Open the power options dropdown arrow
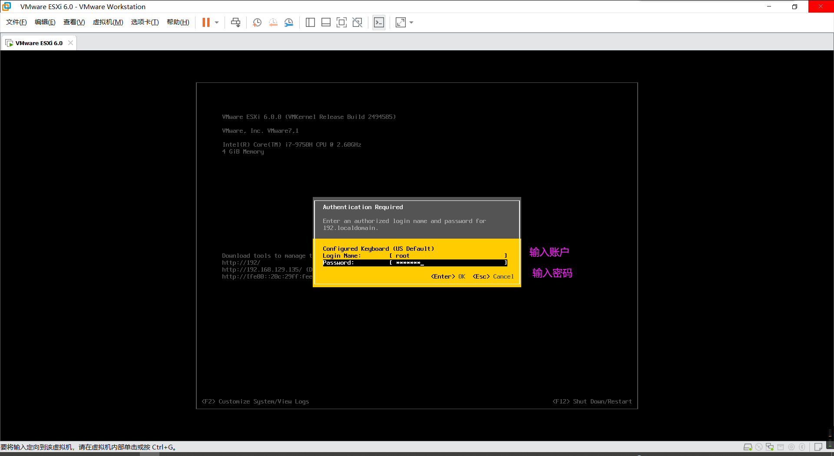 (x=217, y=23)
